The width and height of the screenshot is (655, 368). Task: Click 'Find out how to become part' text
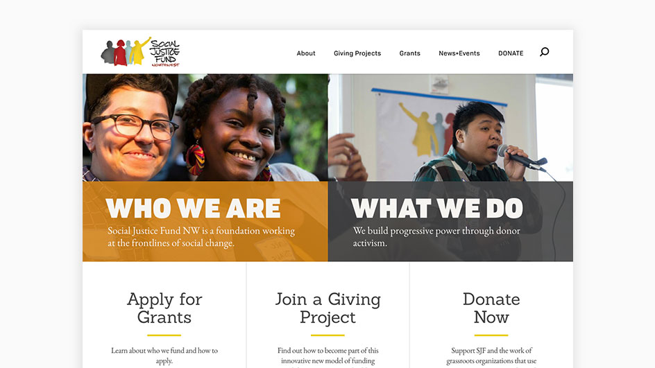328,356
